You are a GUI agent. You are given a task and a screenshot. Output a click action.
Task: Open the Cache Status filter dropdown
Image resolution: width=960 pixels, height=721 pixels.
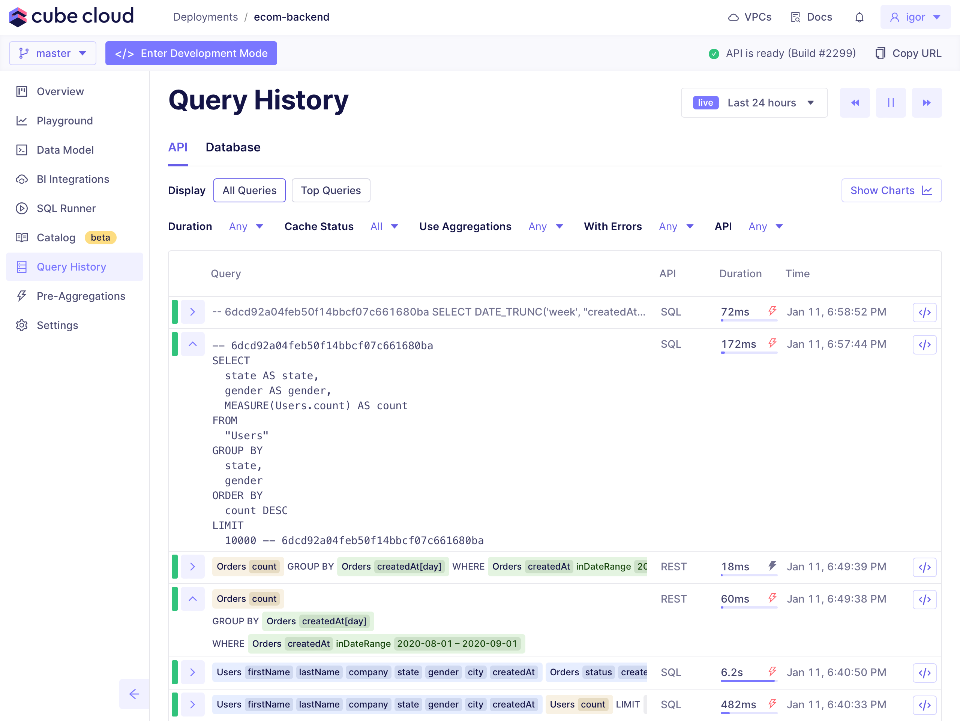(384, 226)
